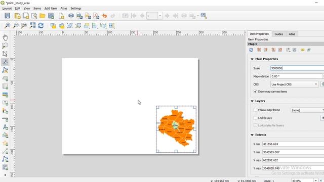Image resolution: width=324 pixels, height=182 pixels.
Task: Enable the Lock layers checkbox
Action: pos(255,118)
